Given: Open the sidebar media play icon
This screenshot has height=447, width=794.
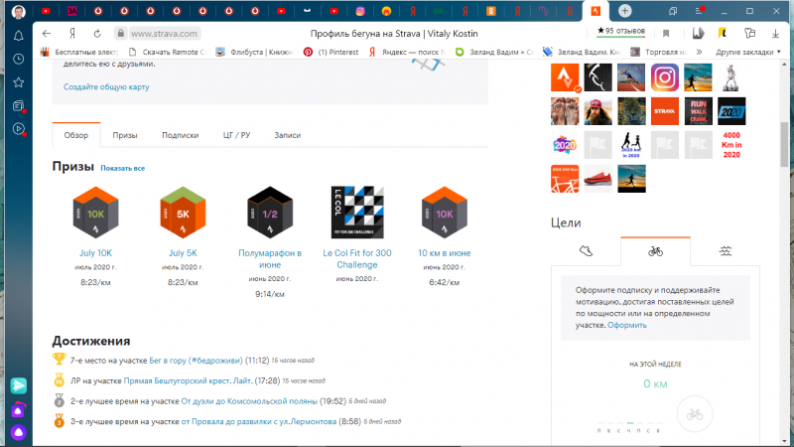Looking at the screenshot, I should [18, 129].
